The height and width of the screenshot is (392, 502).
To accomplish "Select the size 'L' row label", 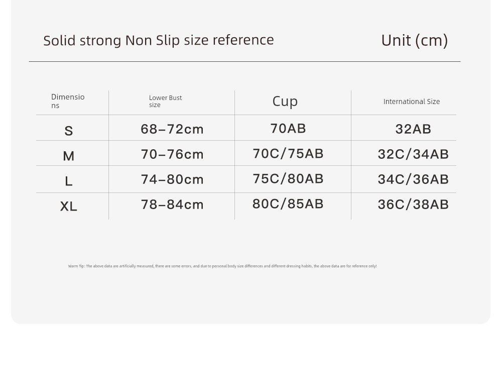I will pyautogui.click(x=68, y=181).
